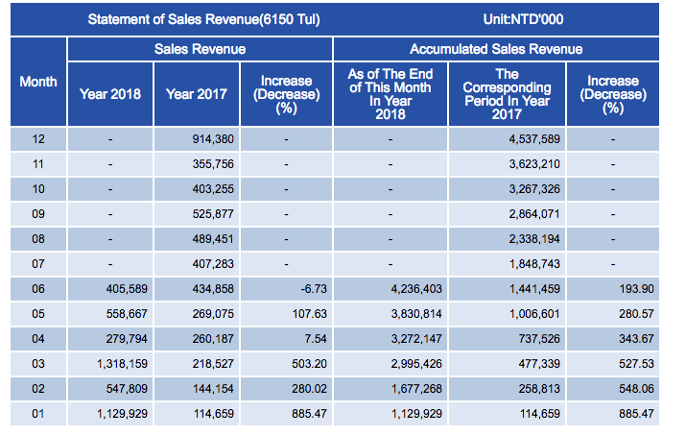Select the Corresponding Period In Year 2017 header
Viewport: 686px width, 436px height.
click(x=507, y=94)
